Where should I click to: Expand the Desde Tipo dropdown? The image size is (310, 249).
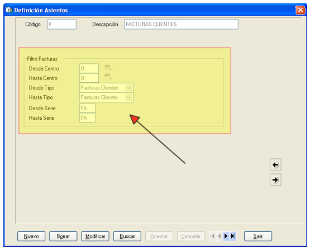tap(128, 87)
